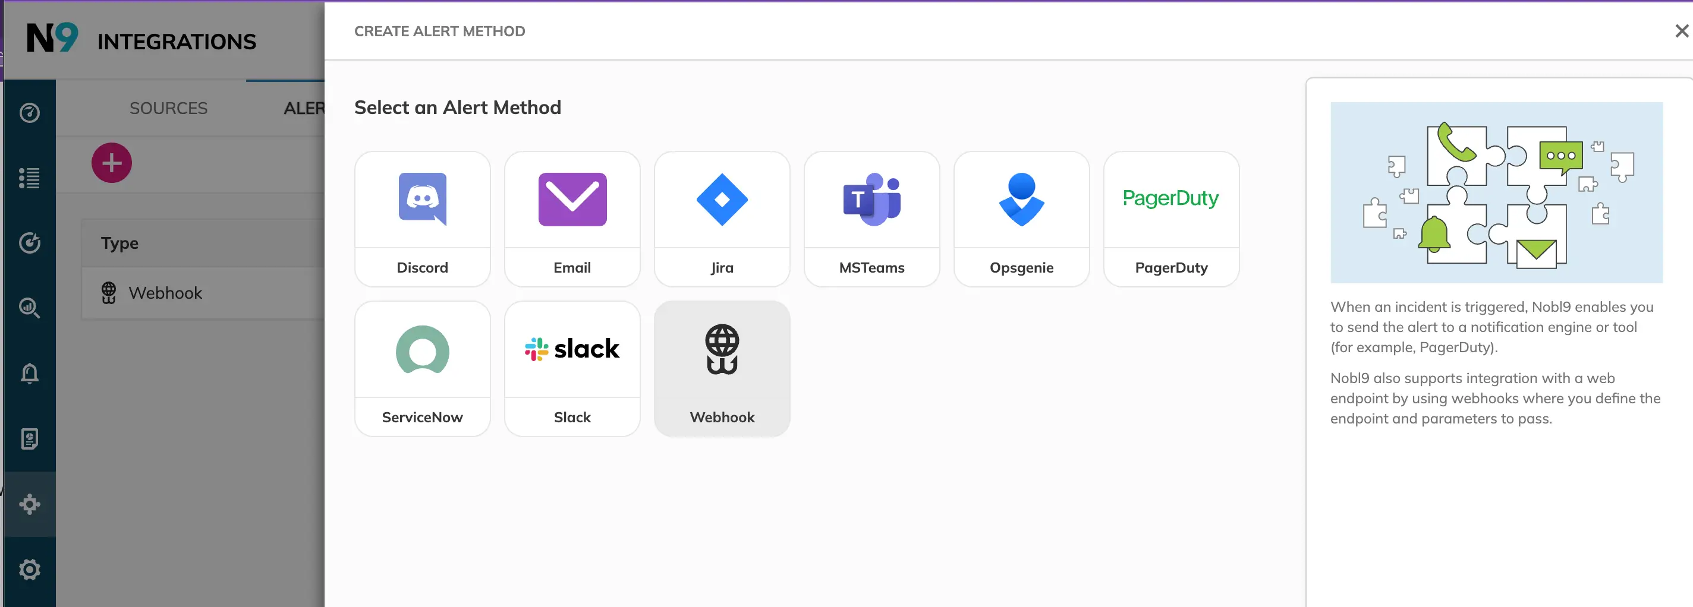Pick the ServiceNow alert method
The width and height of the screenshot is (1693, 607).
coord(422,368)
